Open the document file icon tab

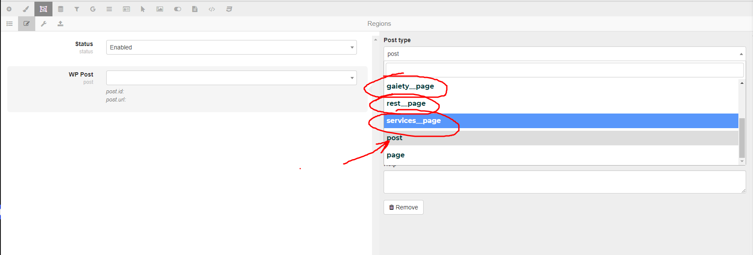pos(195,9)
